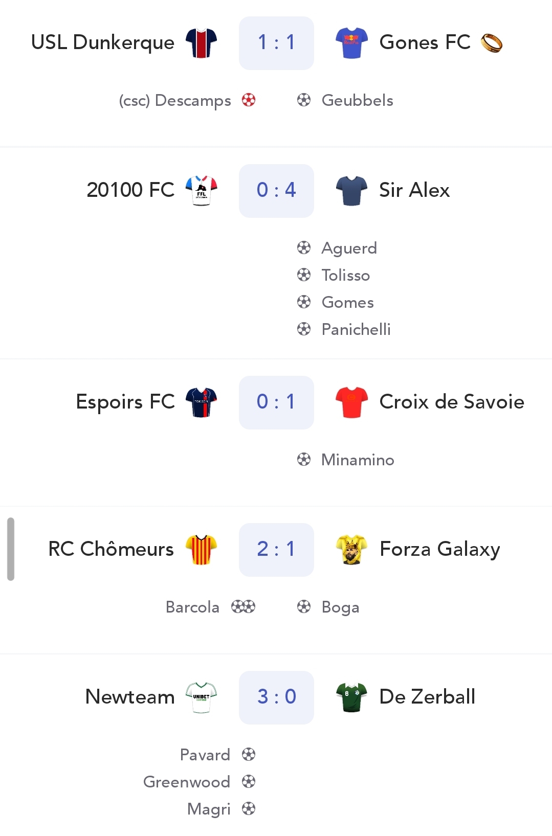
Task: Click the red own-goal ball beside Descamps
Action: coord(249,100)
